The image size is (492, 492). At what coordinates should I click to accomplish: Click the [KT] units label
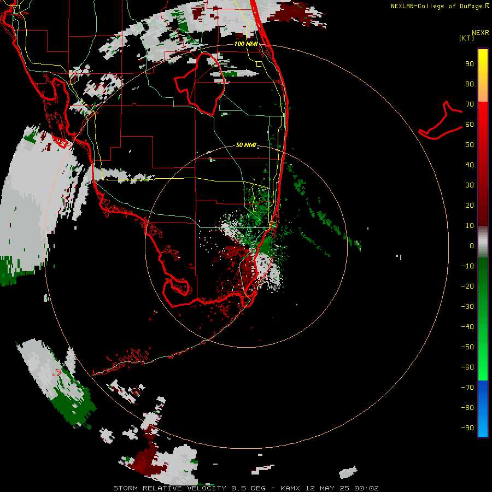[x=466, y=38]
